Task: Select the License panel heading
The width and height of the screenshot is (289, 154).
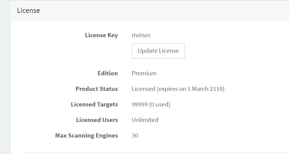Action: point(29,10)
